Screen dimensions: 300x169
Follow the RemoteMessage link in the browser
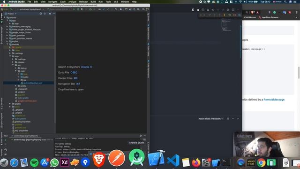pyautogui.click(x=274, y=100)
